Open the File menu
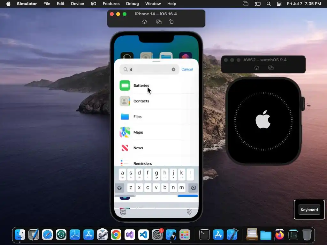 pos(47,4)
